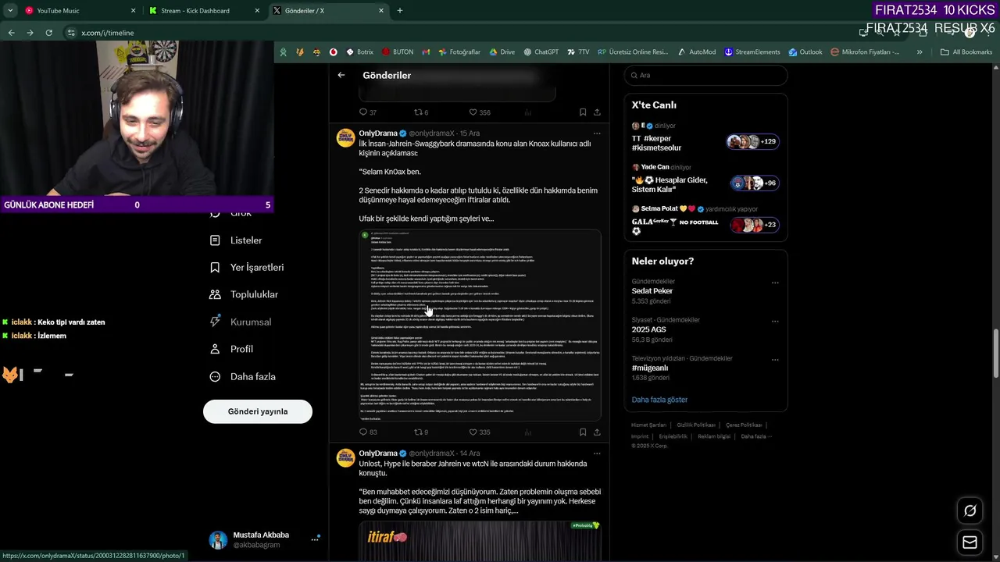Close the Kick Dashboard tab
1000x562 pixels.
click(258, 11)
